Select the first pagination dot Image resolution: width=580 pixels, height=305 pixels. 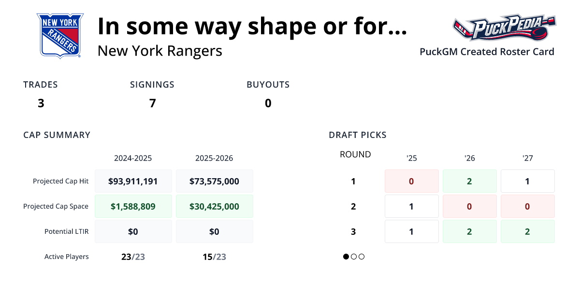point(346,257)
